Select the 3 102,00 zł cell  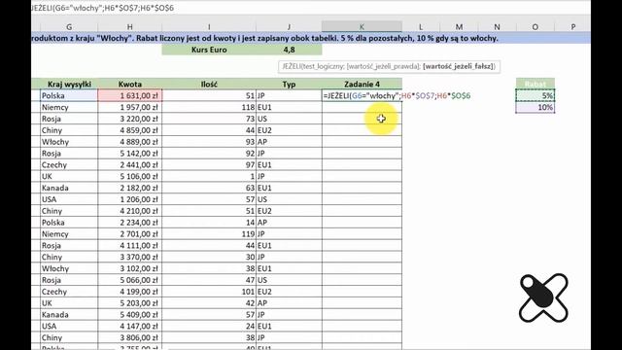pyautogui.click(x=129, y=268)
